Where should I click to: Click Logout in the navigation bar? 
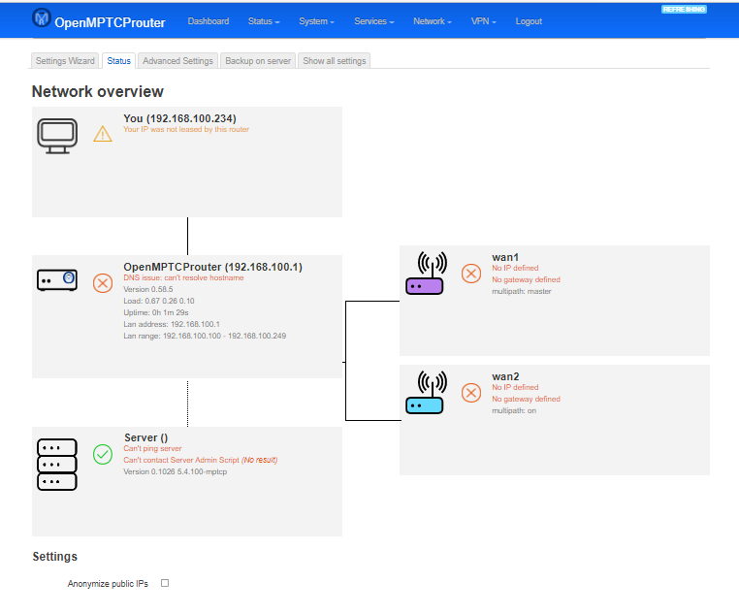coord(529,21)
